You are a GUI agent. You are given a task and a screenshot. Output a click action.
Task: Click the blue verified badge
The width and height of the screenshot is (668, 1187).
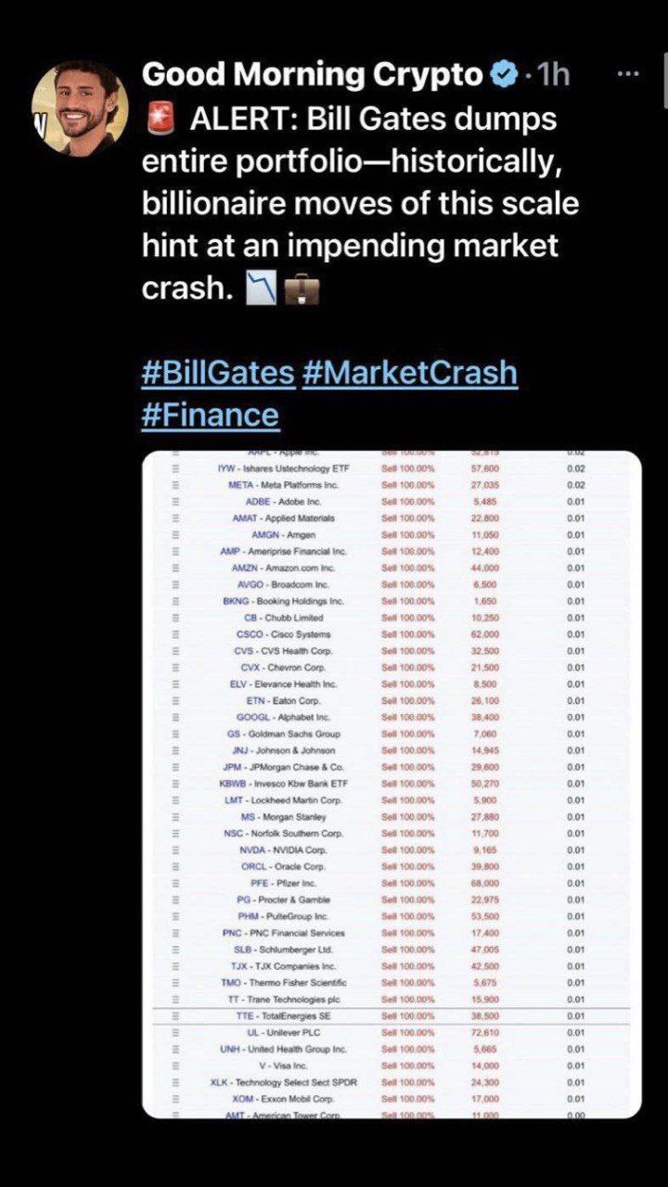point(503,76)
